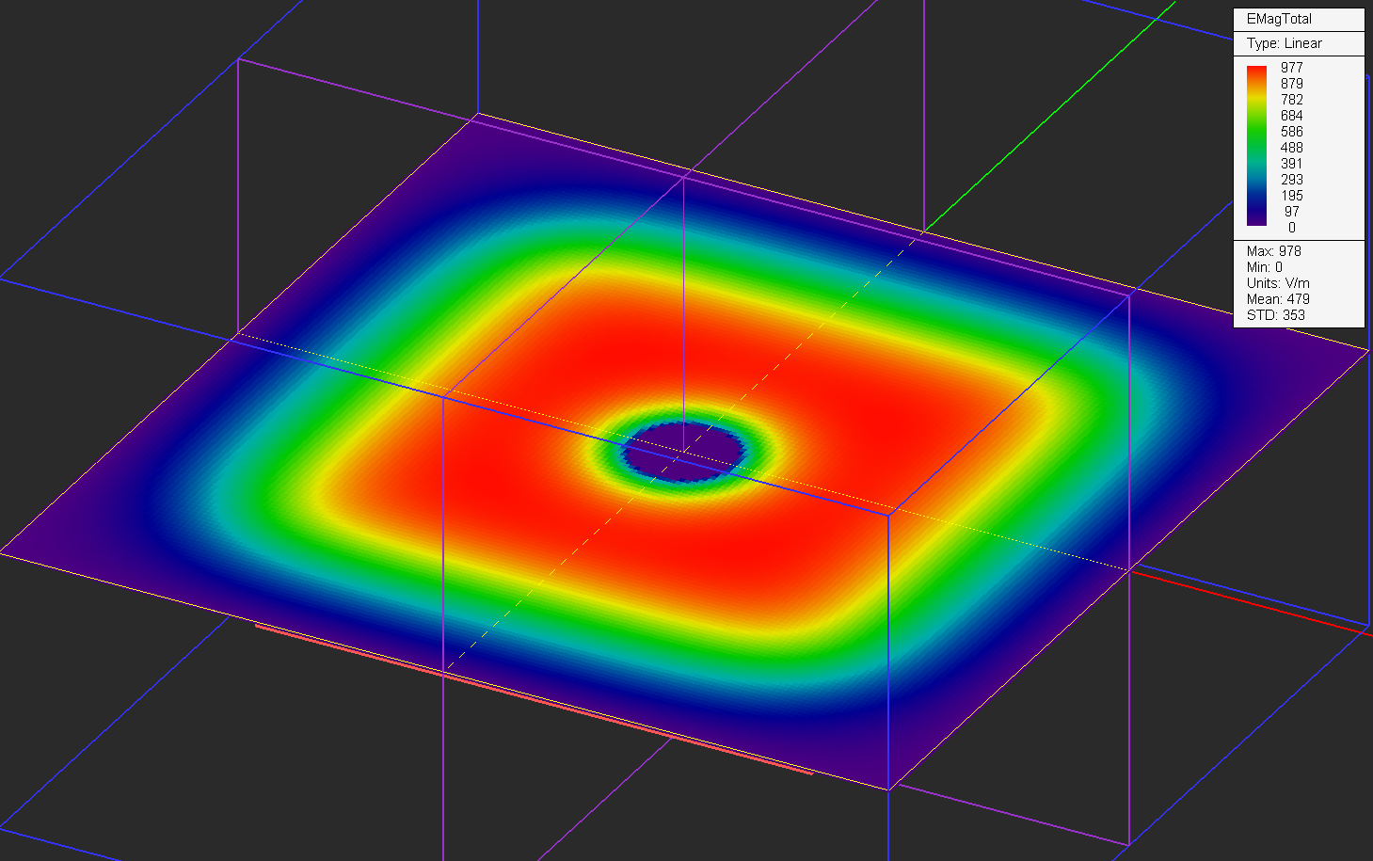1373x861 pixels.
Task: Click the "Max: 978" statistic
Action: point(1274,251)
